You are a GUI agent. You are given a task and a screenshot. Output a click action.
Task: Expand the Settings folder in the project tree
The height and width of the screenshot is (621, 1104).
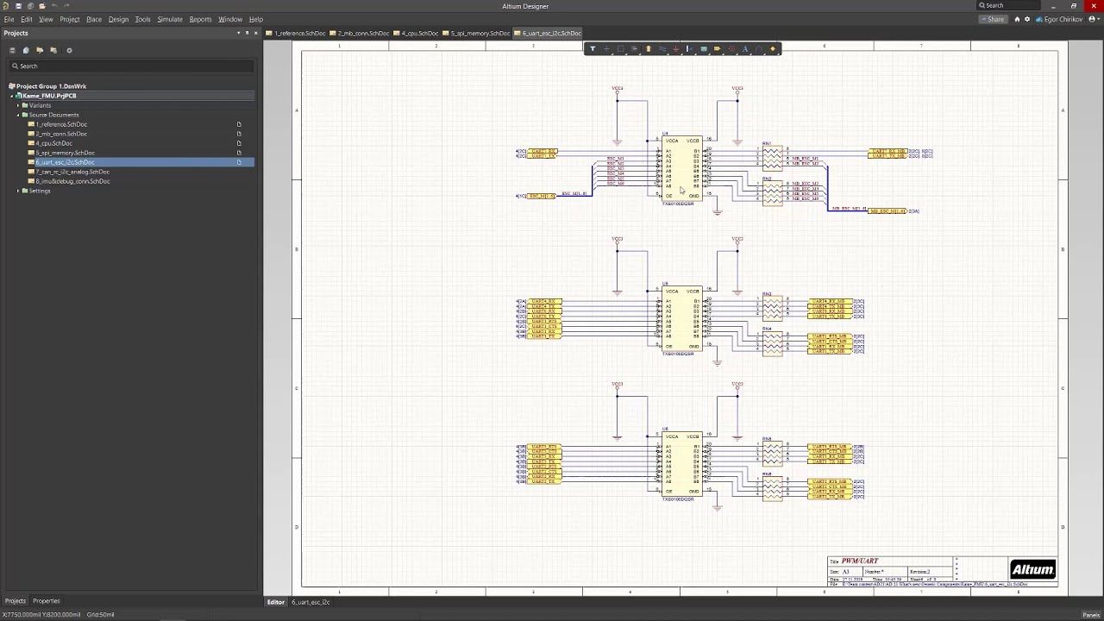(19, 191)
